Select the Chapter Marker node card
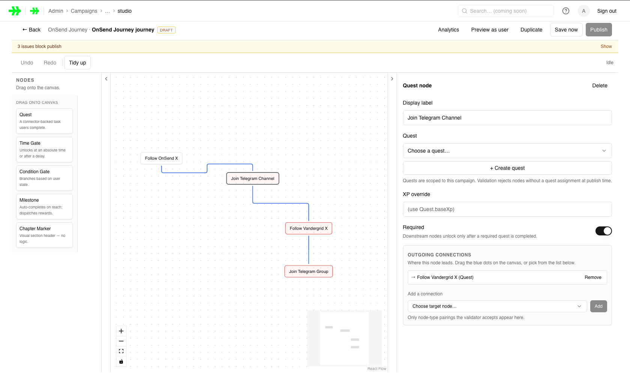The width and height of the screenshot is (630, 373). pyautogui.click(x=44, y=235)
